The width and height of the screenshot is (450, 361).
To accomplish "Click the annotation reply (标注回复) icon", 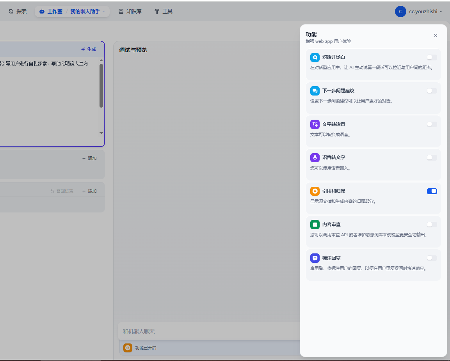I will 315,258.
